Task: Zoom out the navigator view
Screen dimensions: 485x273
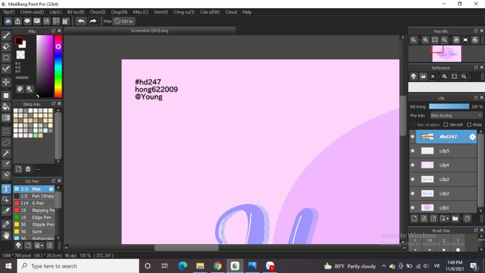Action: 444,40
